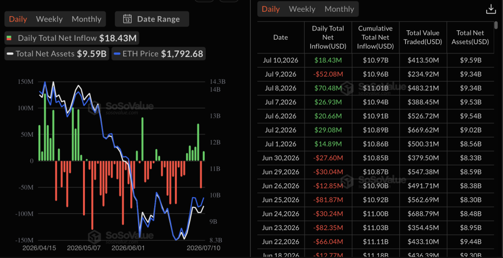
Task: Click the $688.79M traded value
Action: 423,214
